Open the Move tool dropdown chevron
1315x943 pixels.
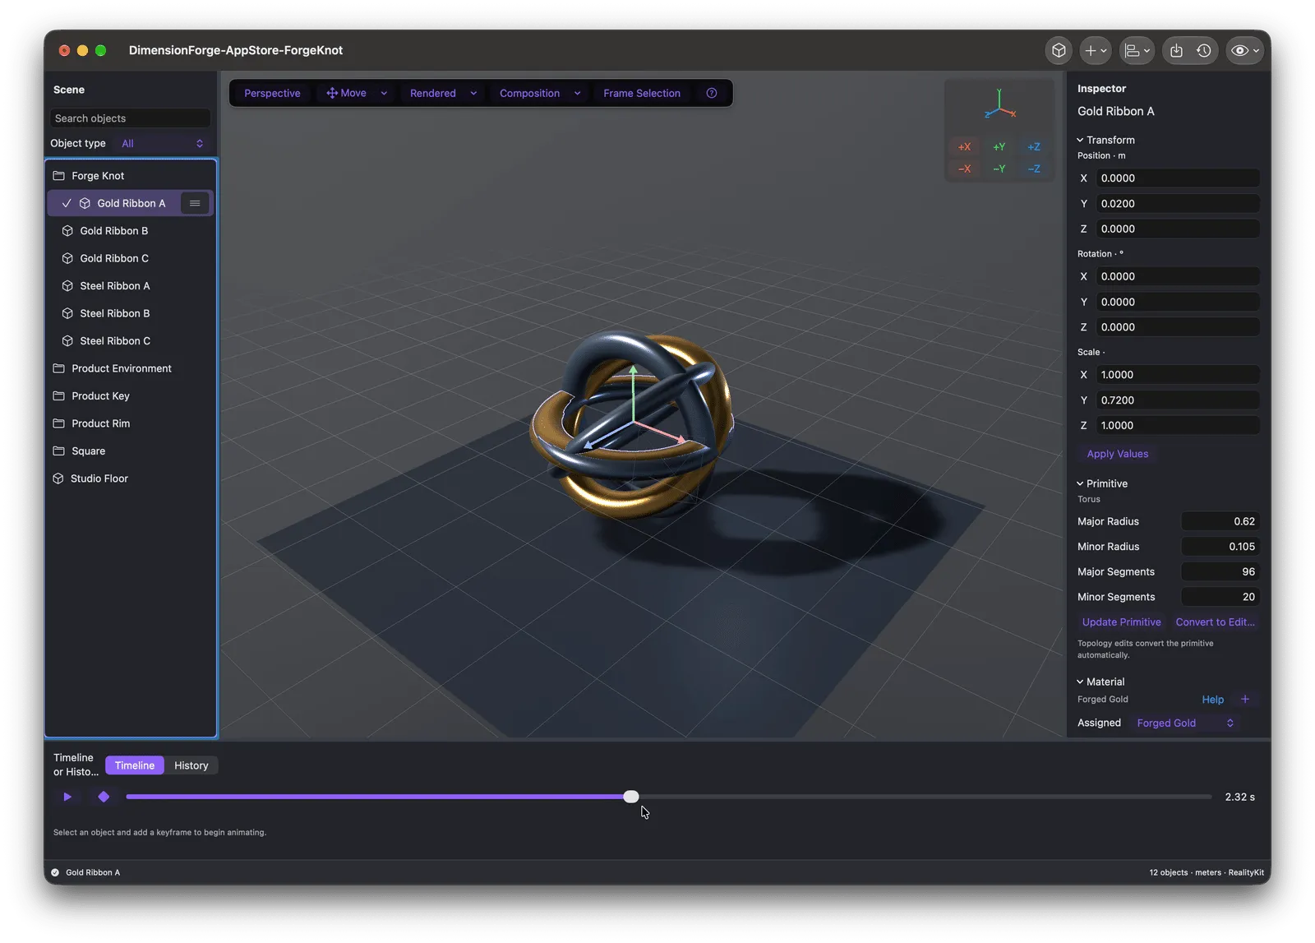(384, 93)
